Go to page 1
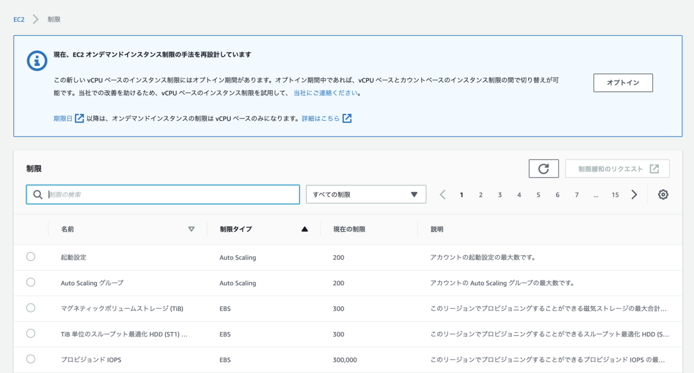694x373 pixels. point(462,195)
